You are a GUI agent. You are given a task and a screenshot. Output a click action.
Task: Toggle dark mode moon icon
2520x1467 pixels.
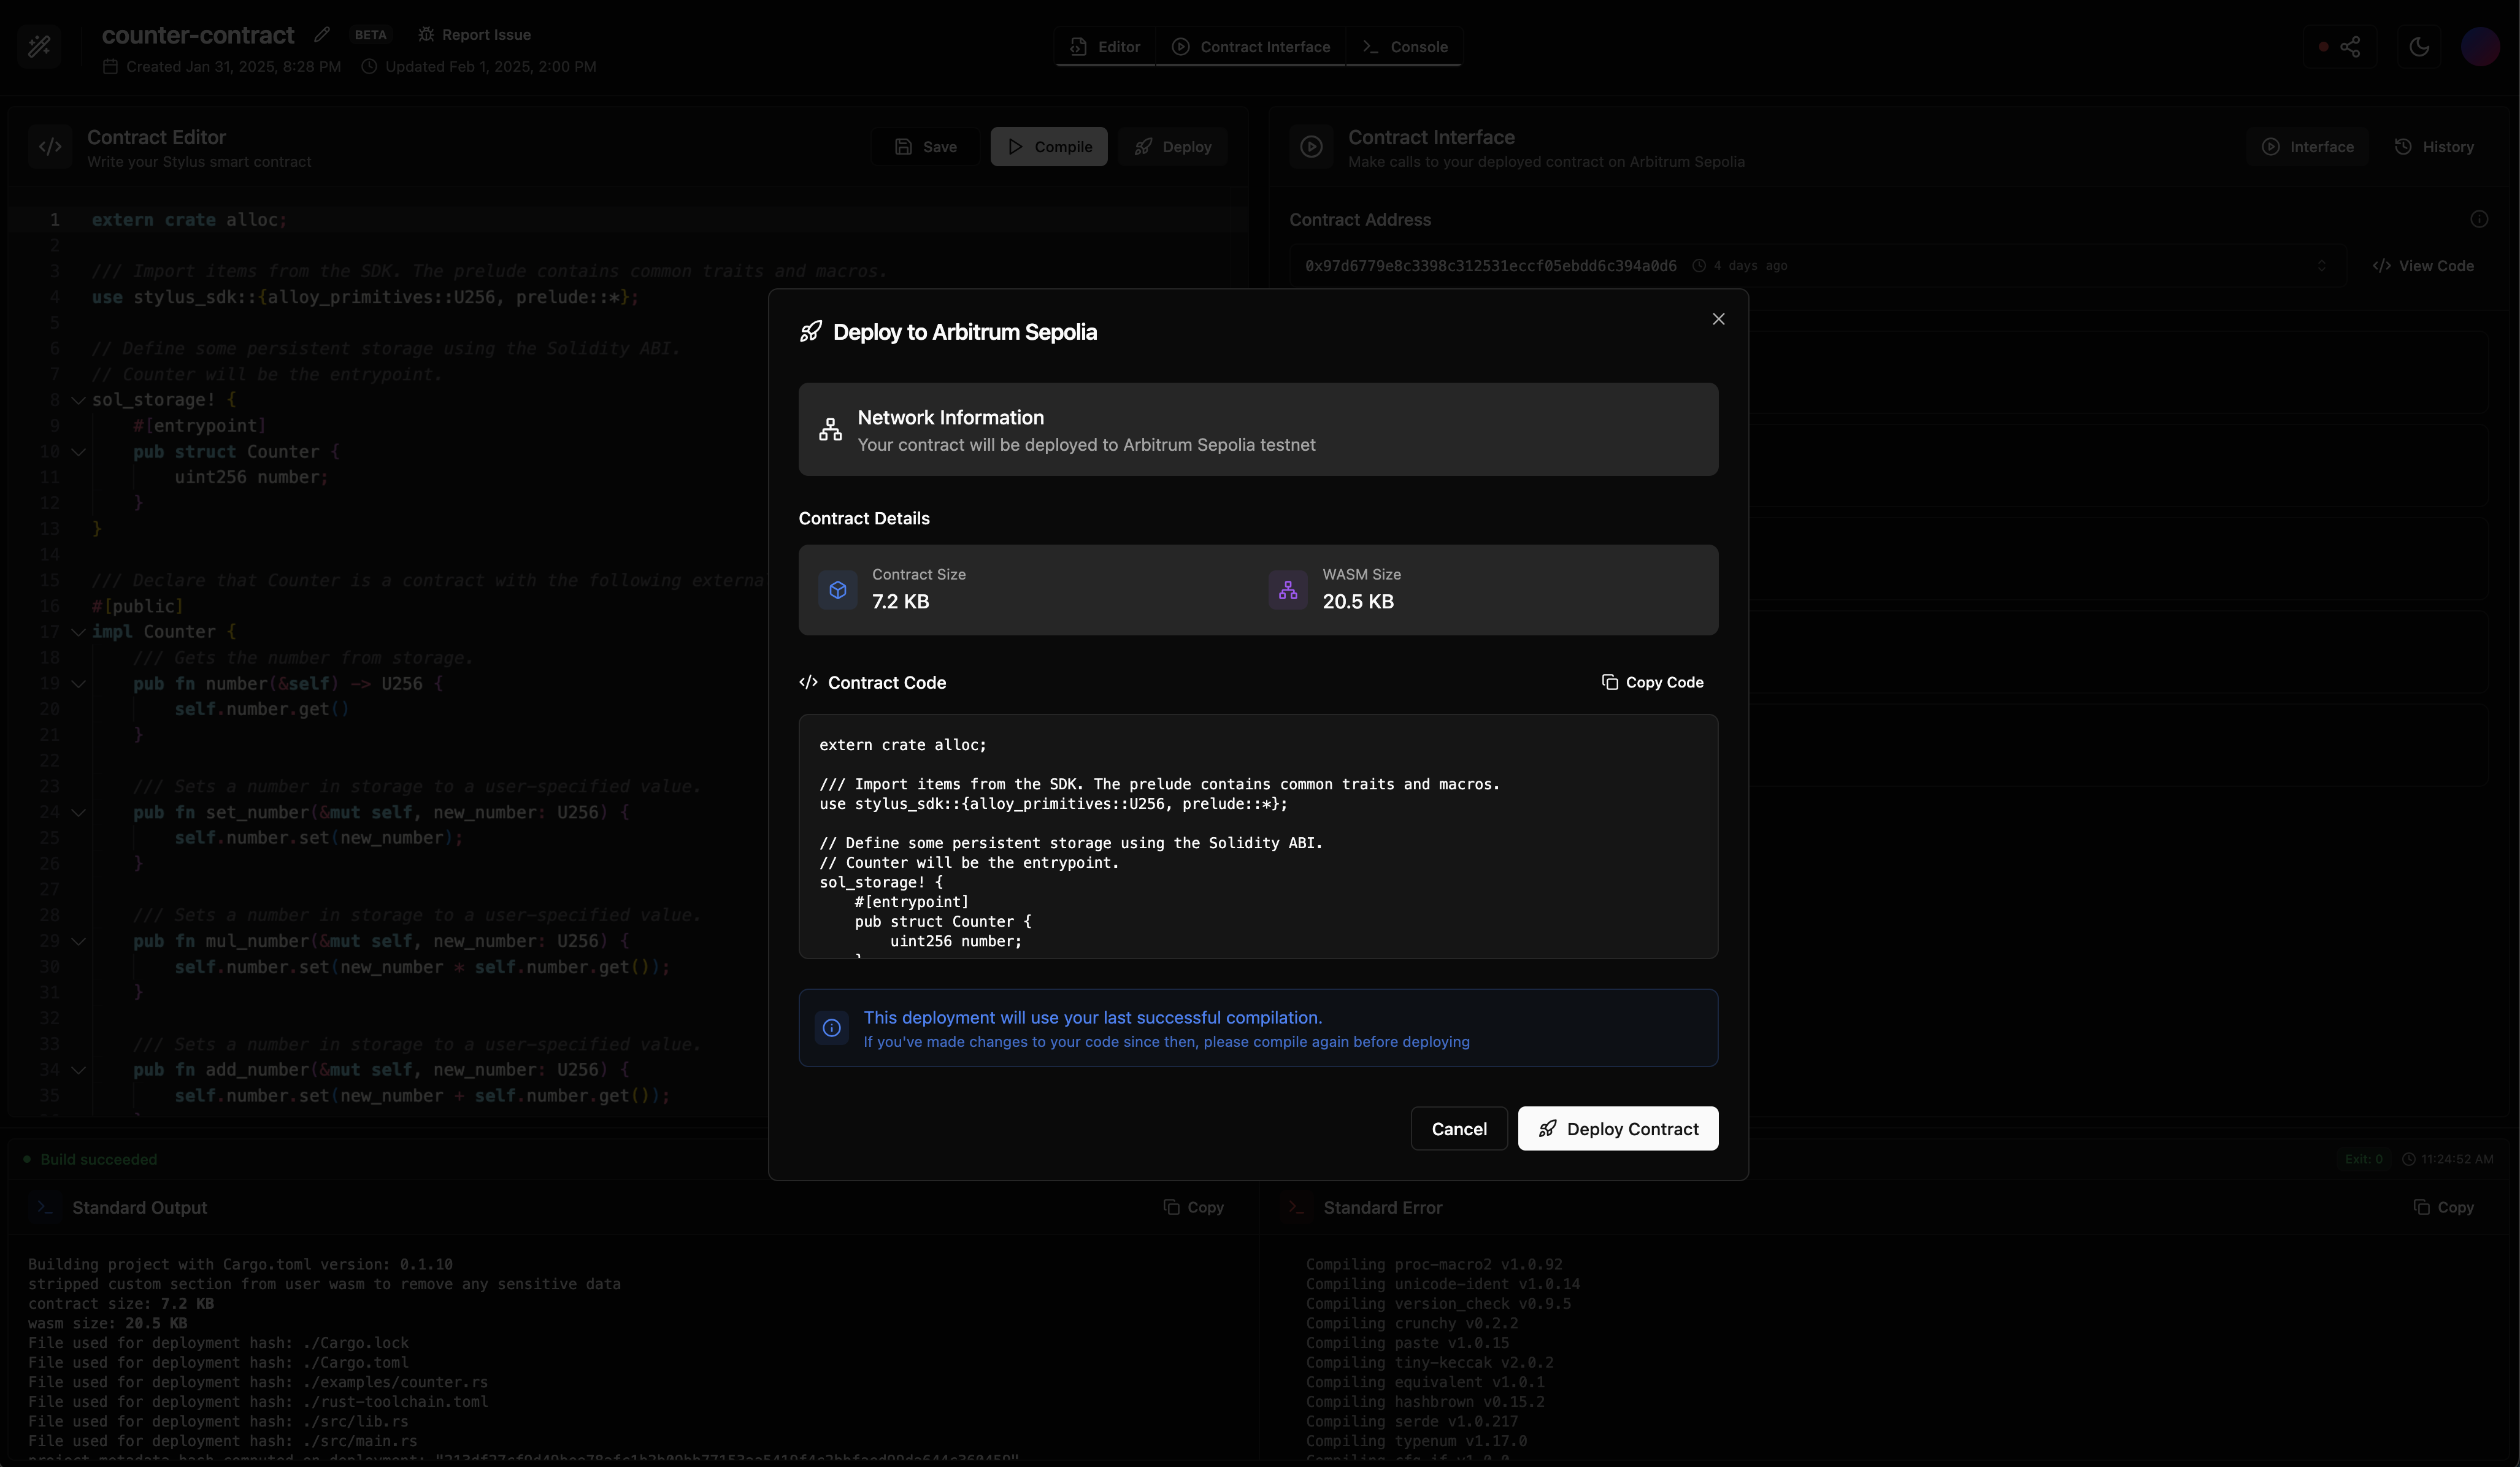2419,47
